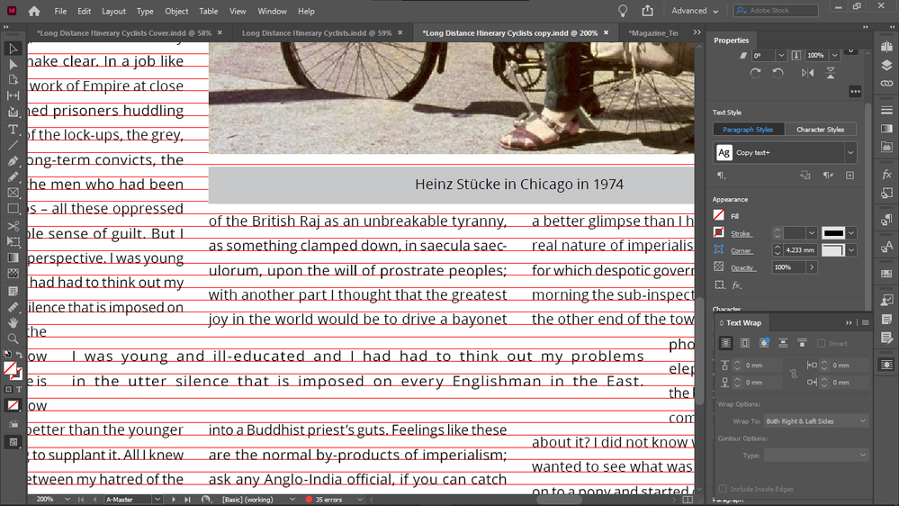Tick the Invert checkbox in Text Wrap
899x506 pixels.
(x=821, y=344)
